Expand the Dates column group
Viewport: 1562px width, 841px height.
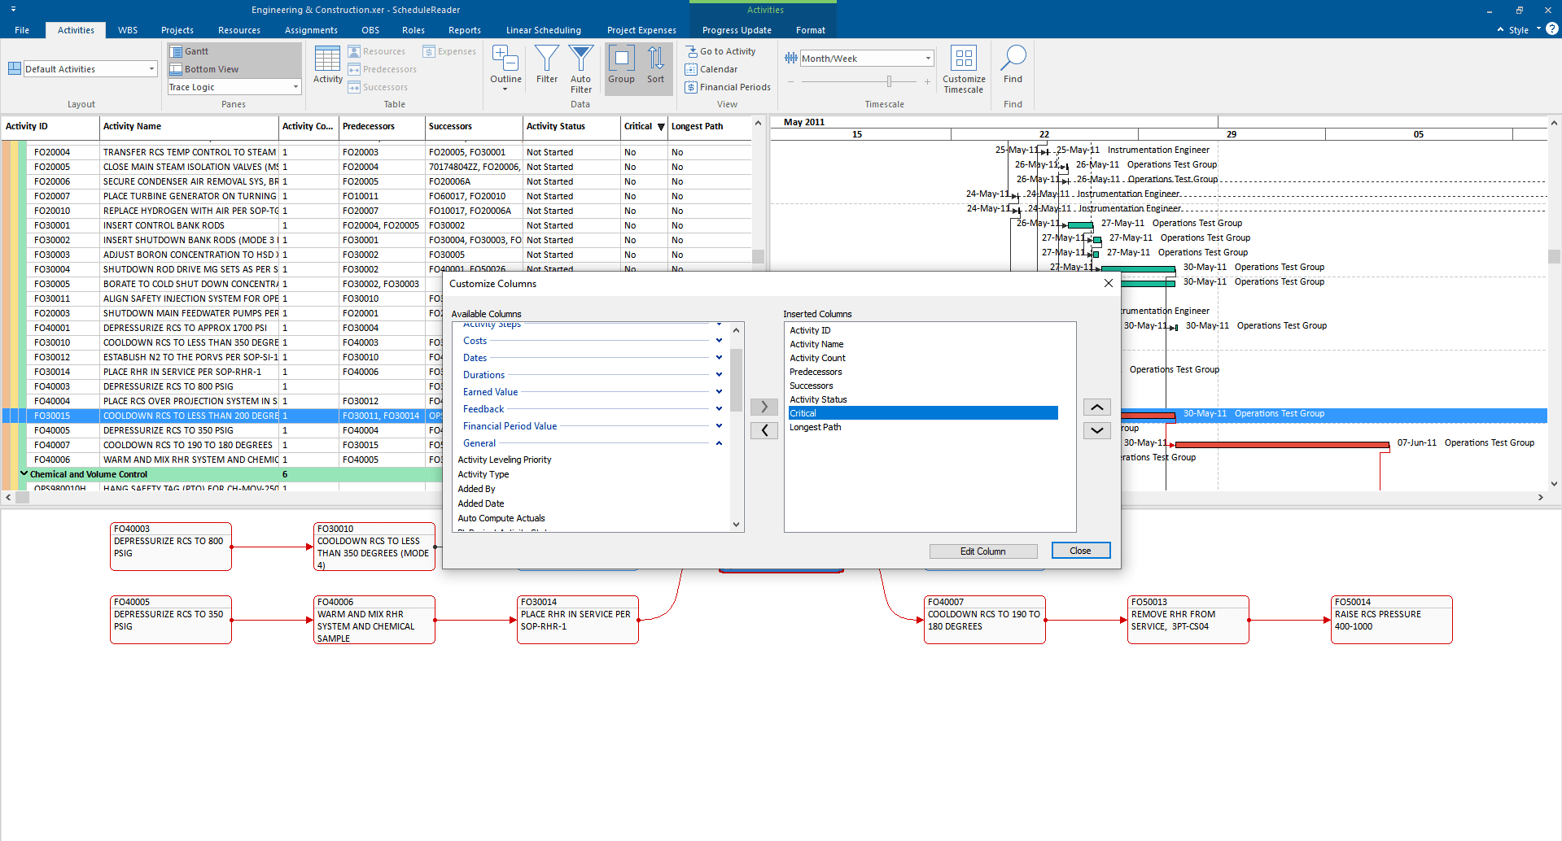(x=719, y=358)
